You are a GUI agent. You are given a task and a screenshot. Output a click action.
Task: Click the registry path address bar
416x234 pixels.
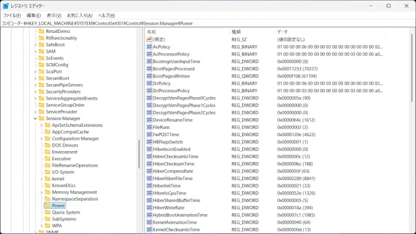click(x=208, y=24)
